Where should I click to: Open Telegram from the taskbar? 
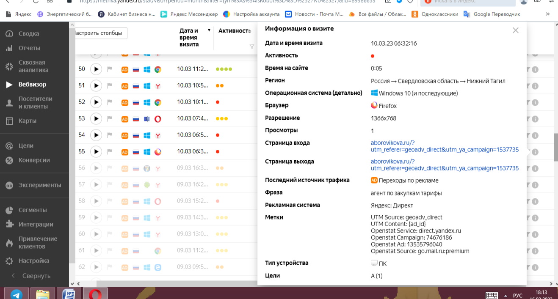17,294
